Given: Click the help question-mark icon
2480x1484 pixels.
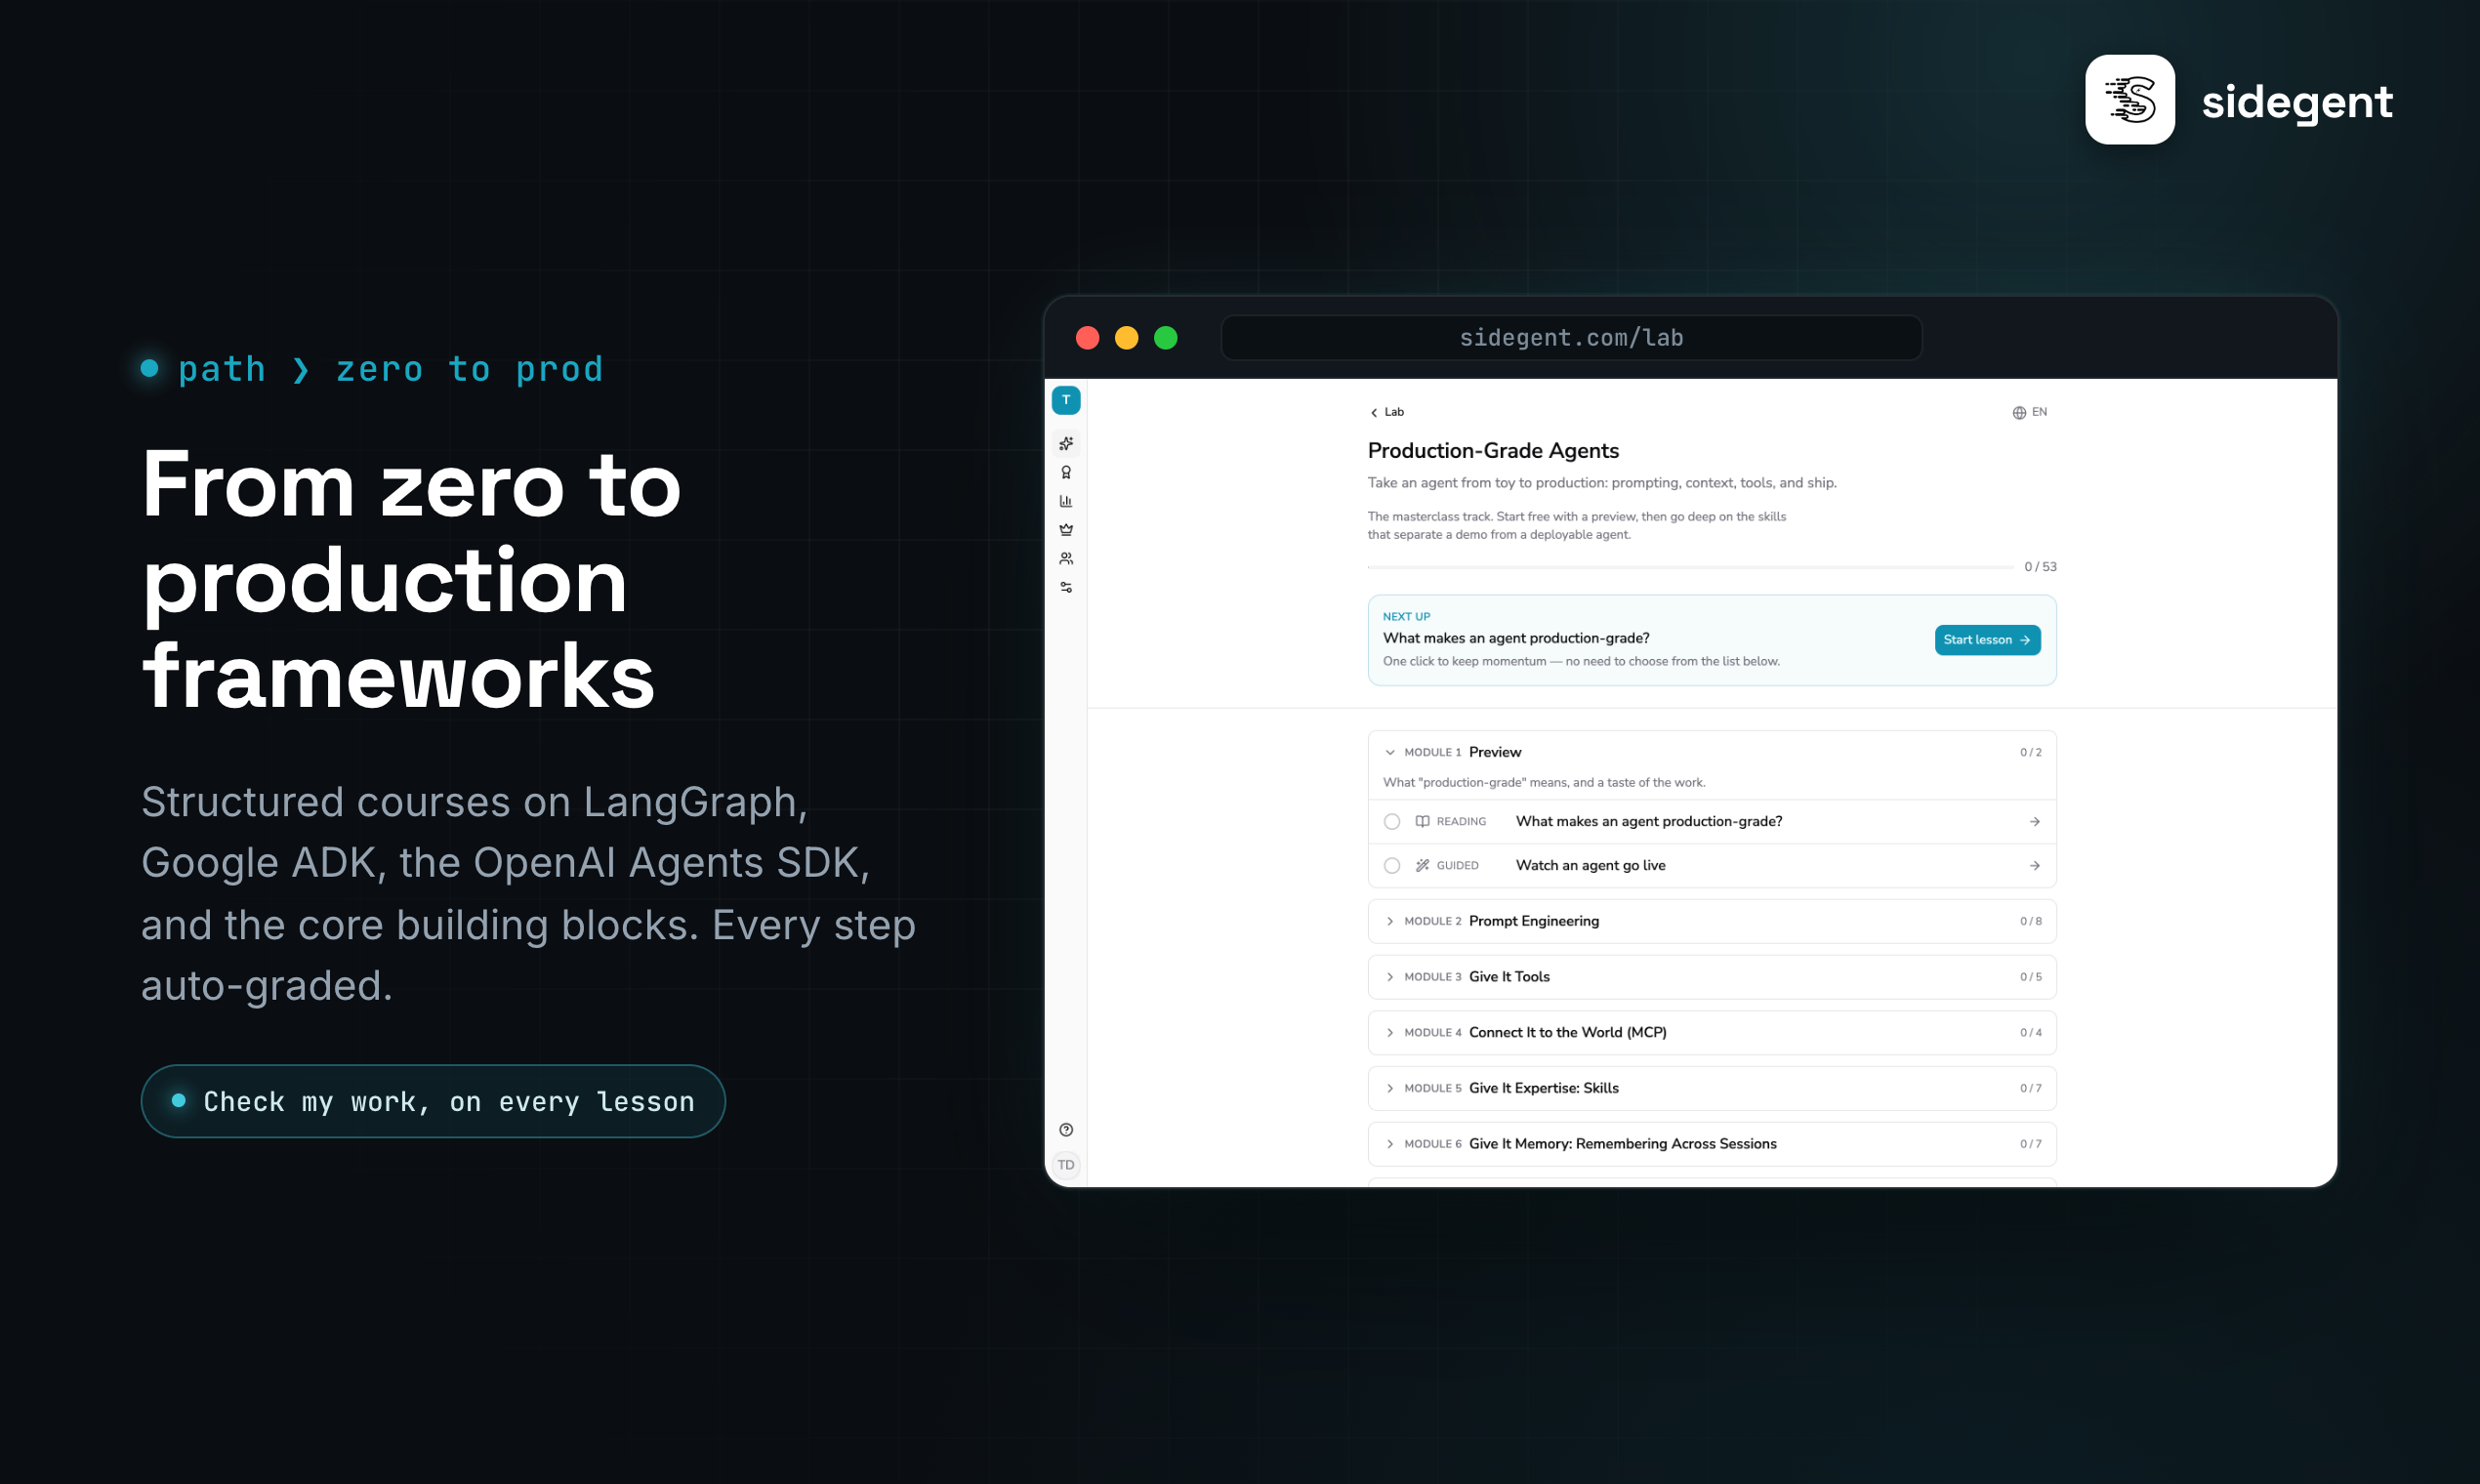Looking at the screenshot, I should tap(1066, 1130).
